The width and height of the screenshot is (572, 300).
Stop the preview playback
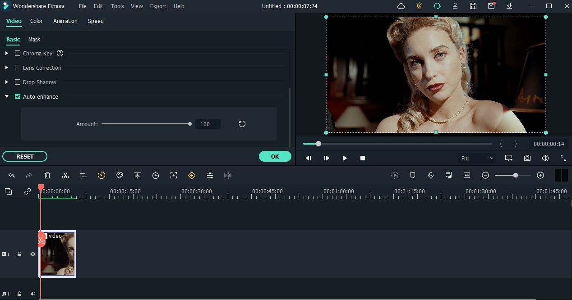(x=363, y=158)
